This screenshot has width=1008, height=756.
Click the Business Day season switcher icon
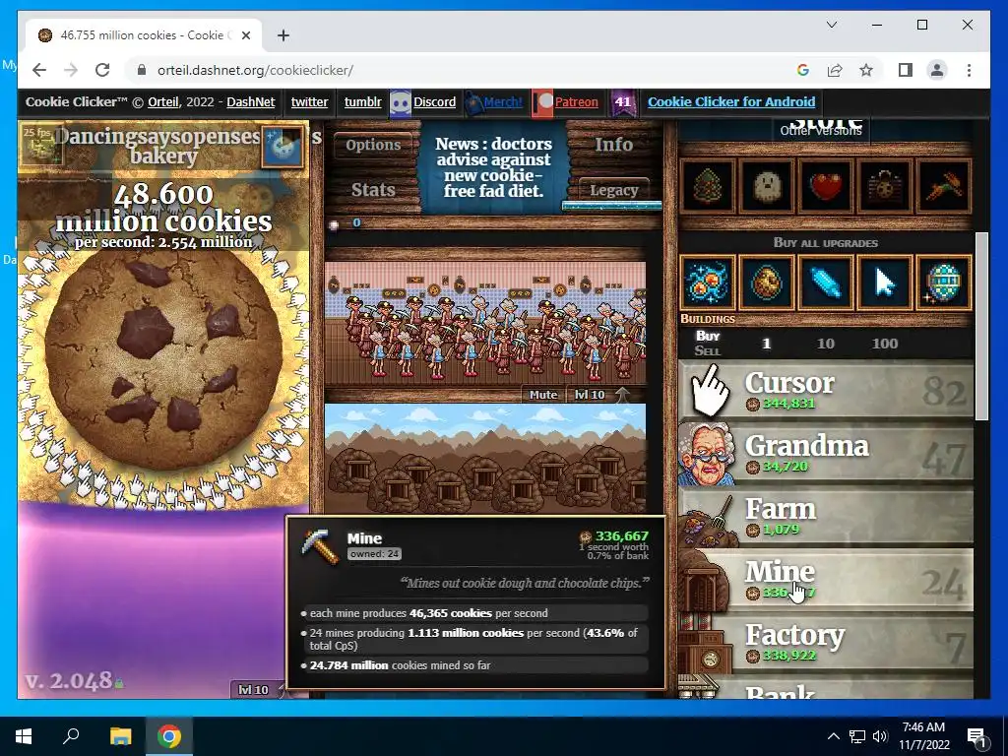point(885,186)
